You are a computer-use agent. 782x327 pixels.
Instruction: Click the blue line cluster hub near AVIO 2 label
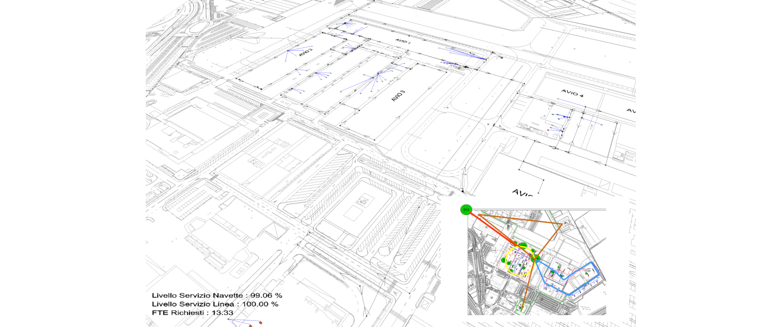[288, 51]
